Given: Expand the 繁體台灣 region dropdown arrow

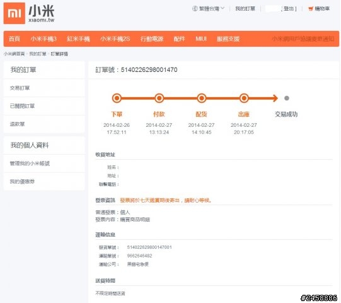Looking at the screenshot, I should (223, 8).
